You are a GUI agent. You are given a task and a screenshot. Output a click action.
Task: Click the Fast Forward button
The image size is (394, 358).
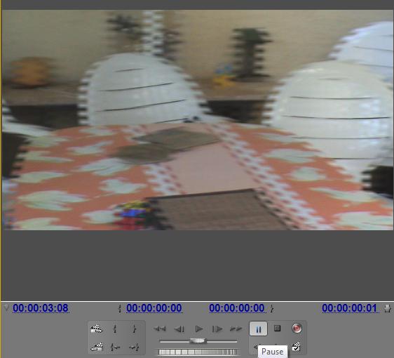pos(236,329)
